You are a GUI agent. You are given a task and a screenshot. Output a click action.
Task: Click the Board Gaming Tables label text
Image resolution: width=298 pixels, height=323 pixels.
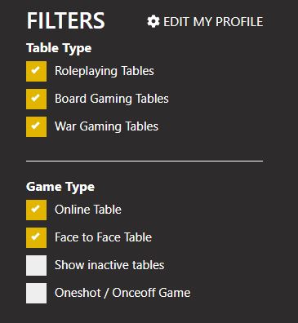pyautogui.click(x=112, y=99)
